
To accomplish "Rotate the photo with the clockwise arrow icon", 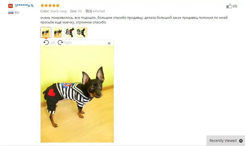I will 60,42.
